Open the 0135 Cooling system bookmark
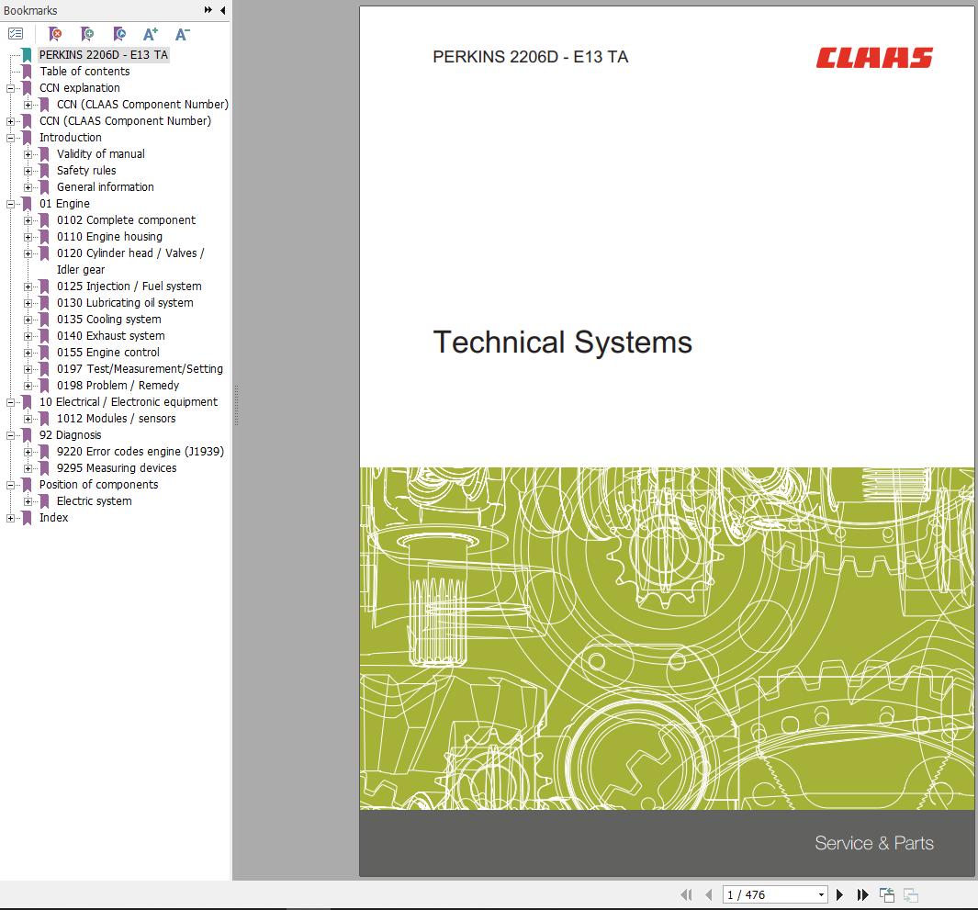Image resolution: width=978 pixels, height=910 pixels. click(108, 320)
